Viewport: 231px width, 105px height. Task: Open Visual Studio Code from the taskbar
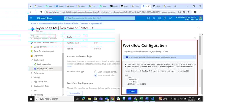[x=153, y=99]
